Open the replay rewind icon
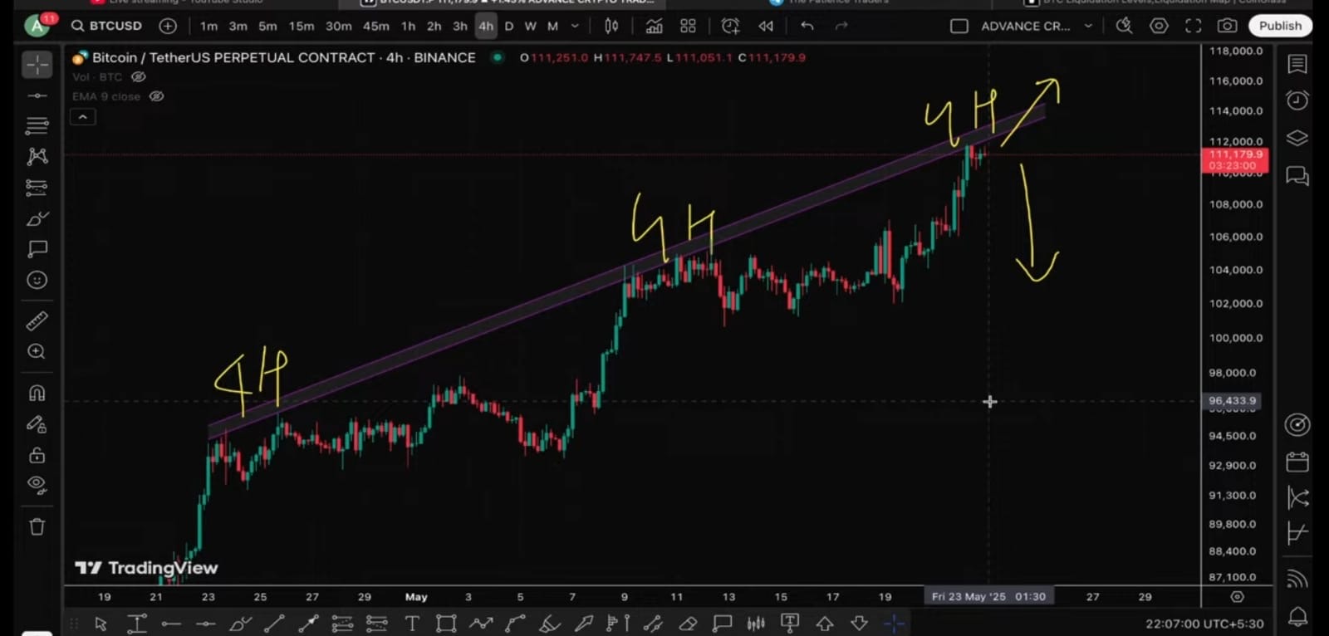The image size is (1329, 636). coord(765,26)
